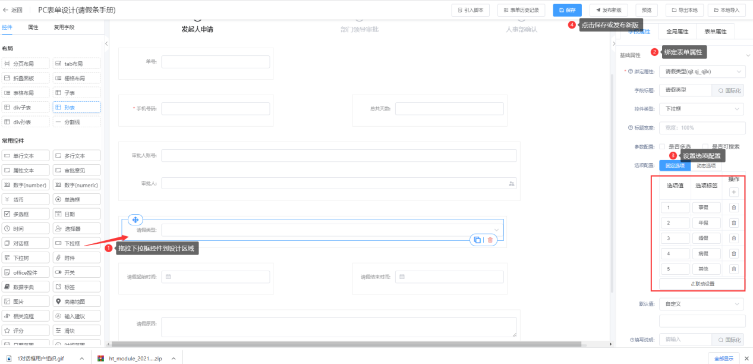This screenshot has height=364, width=753.
Task: Click the 保存 save button
Action: (568, 10)
